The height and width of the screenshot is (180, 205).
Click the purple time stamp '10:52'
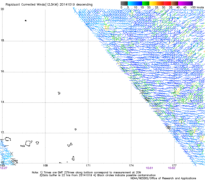(x=171, y=168)
